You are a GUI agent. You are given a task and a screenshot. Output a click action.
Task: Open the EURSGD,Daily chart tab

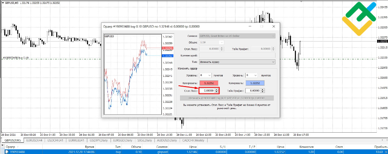(123, 140)
